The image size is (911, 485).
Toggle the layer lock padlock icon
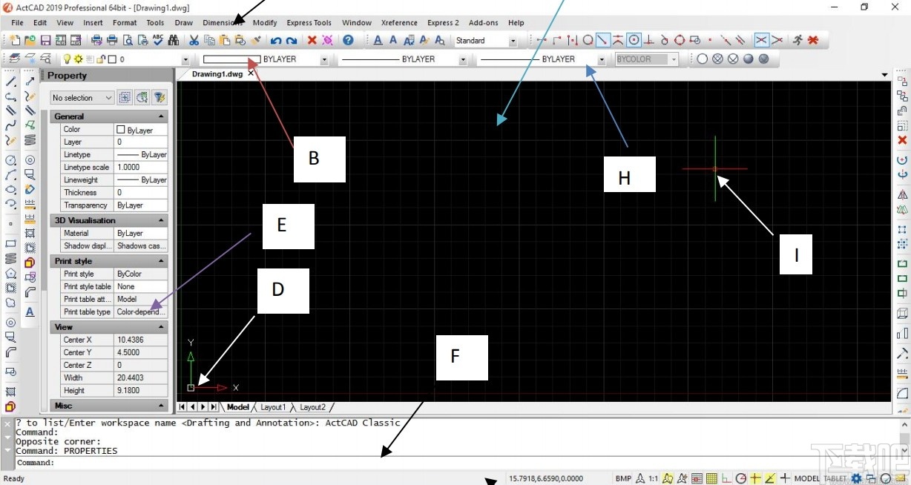99,59
